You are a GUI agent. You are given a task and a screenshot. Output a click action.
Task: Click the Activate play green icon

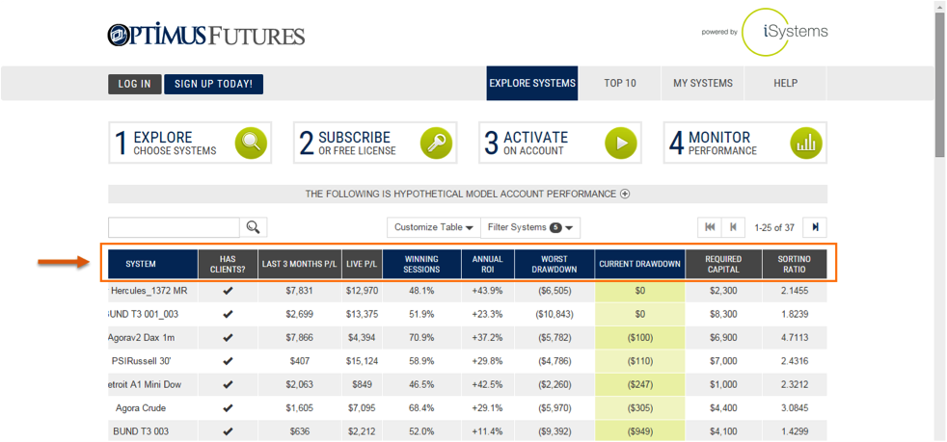(621, 143)
